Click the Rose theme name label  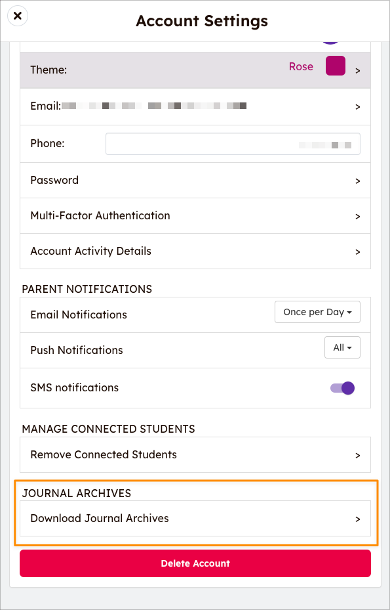point(301,66)
